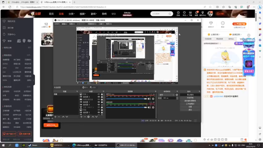The height and width of the screenshot is (148, 263).
Task: Open 游戏 dropdown in Douyu navigation
Action: point(94,14)
